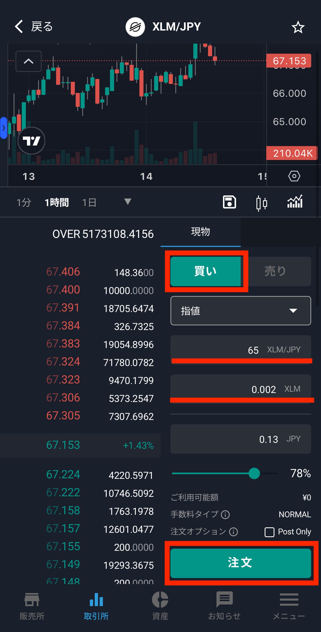Select bid price 67.158
Screen dimensions: 321x632
tap(63, 511)
